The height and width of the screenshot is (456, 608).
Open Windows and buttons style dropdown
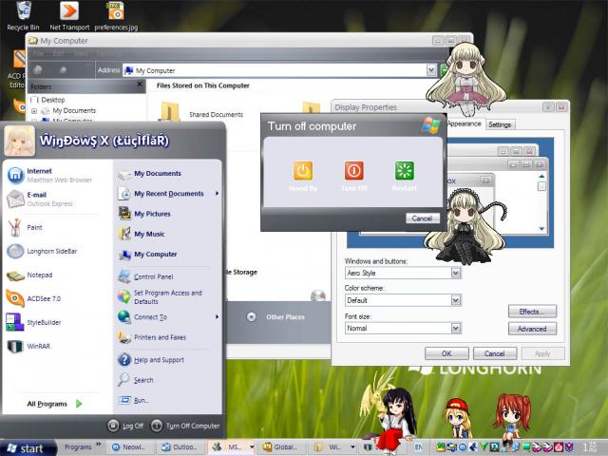click(x=456, y=273)
